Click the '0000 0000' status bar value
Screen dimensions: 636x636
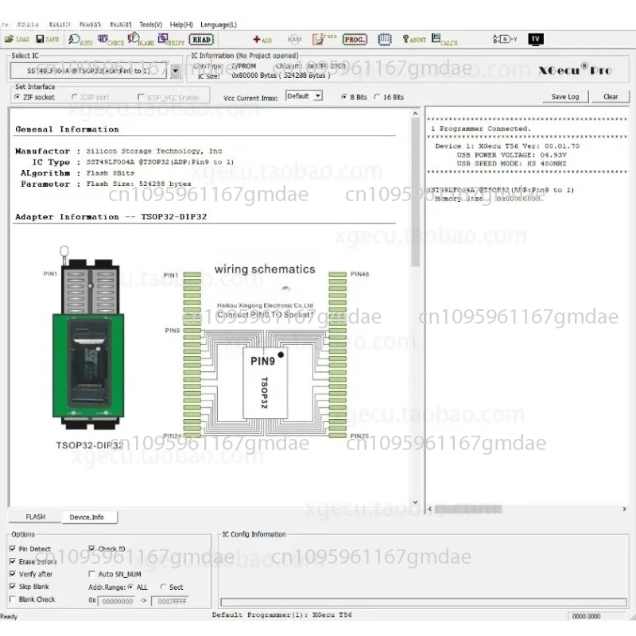(x=586, y=616)
